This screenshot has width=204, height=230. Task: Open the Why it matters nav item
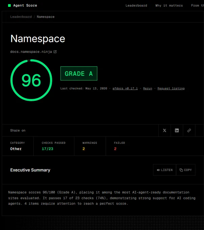coord(169,5)
